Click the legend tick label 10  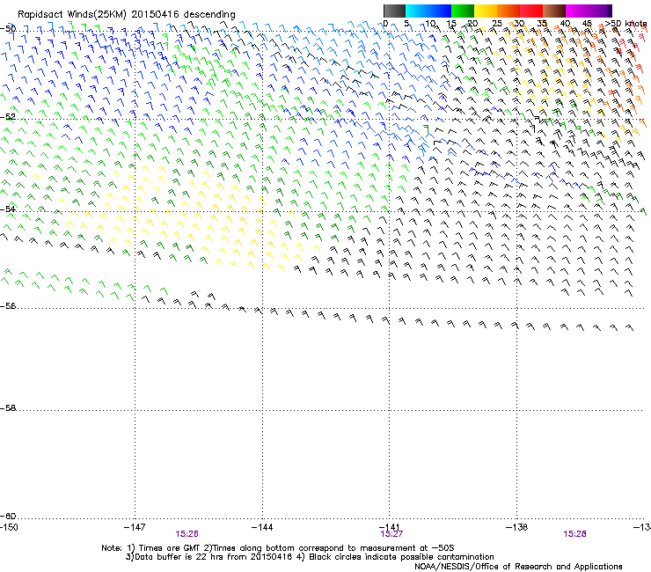pos(430,24)
